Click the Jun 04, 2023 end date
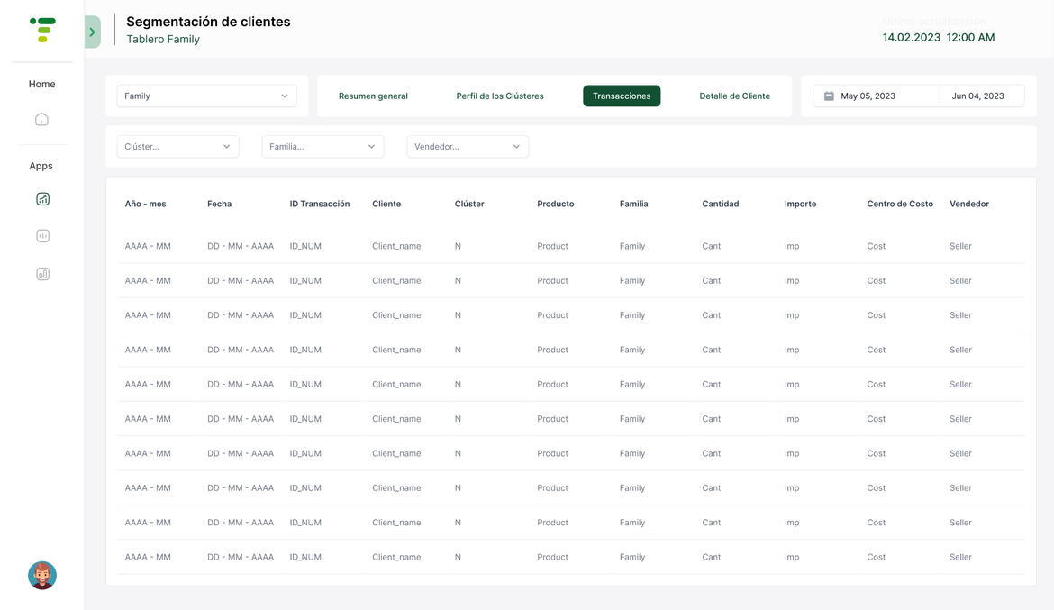The image size is (1054, 610). 977,96
